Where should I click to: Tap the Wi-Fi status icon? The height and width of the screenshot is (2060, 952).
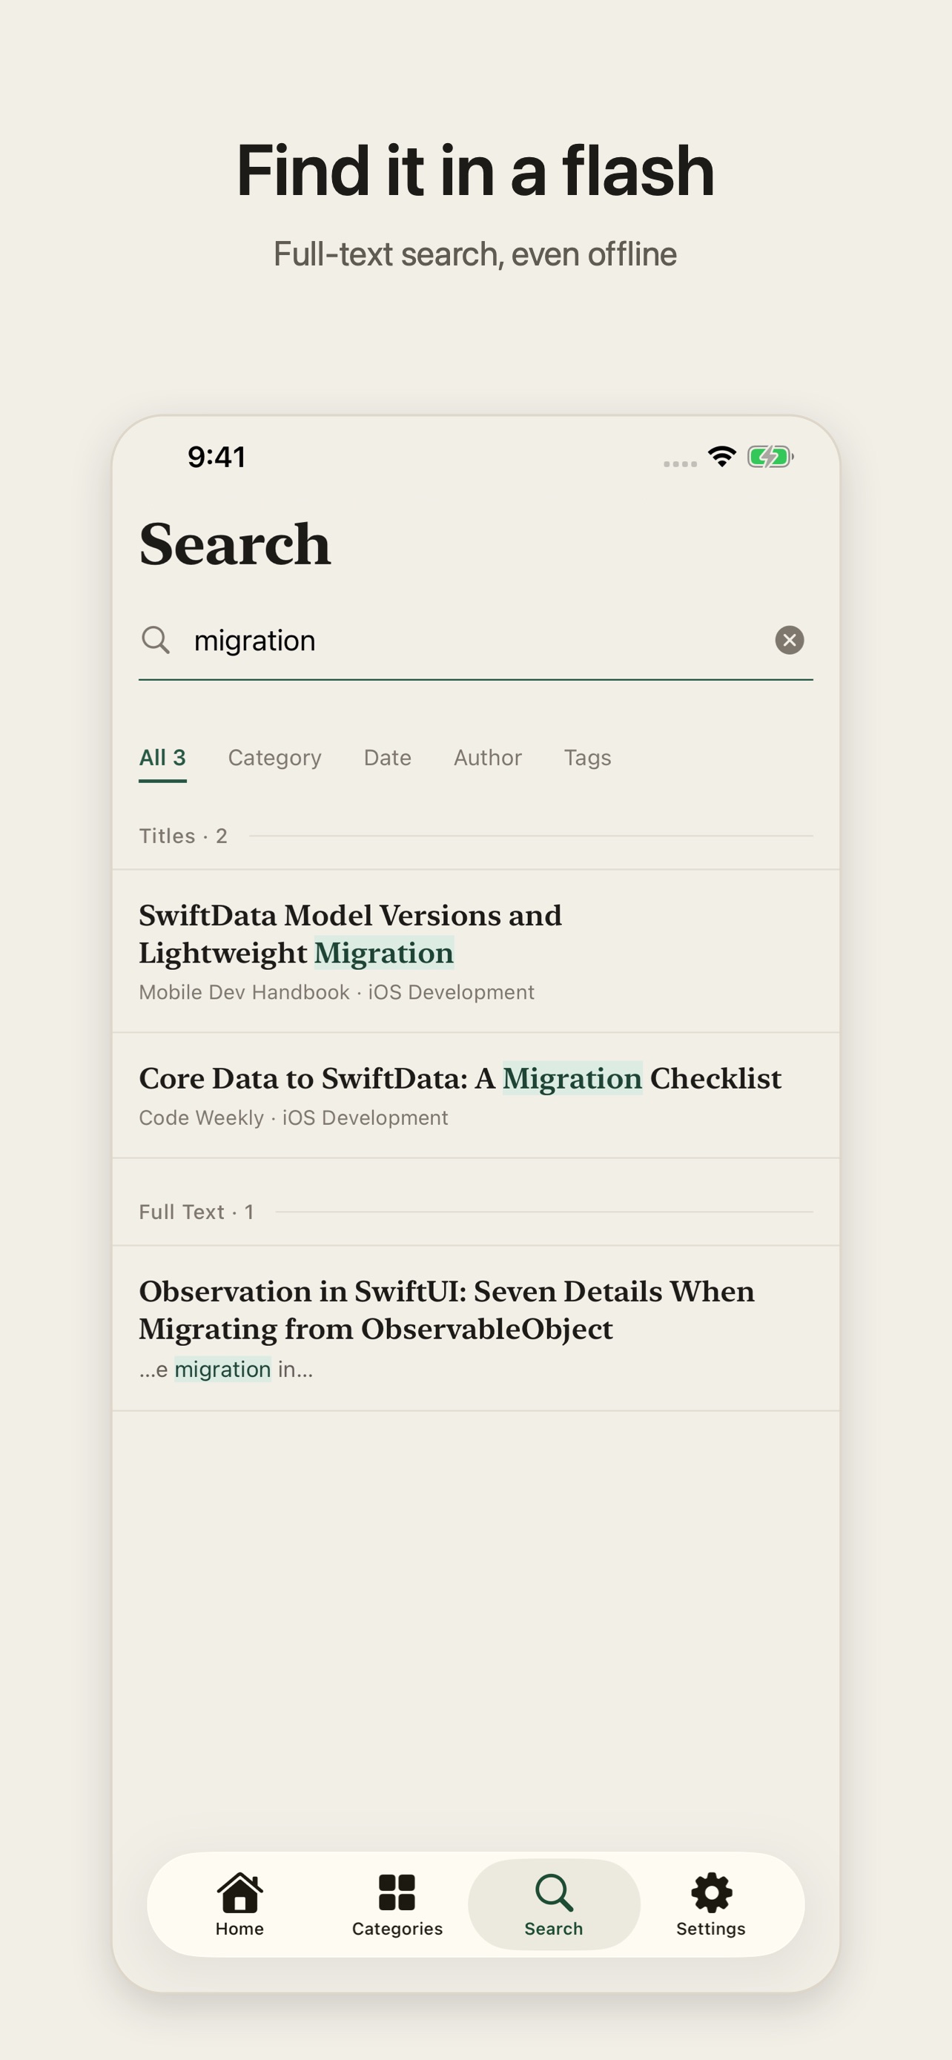click(x=722, y=457)
